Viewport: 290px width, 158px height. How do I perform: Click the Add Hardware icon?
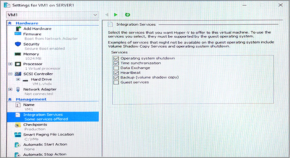[x=18, y=29]
